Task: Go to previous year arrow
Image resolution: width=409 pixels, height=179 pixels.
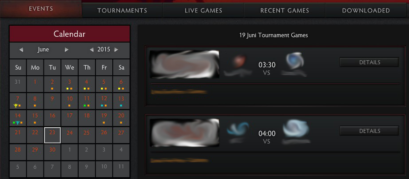Action: (x=91, y=50)
